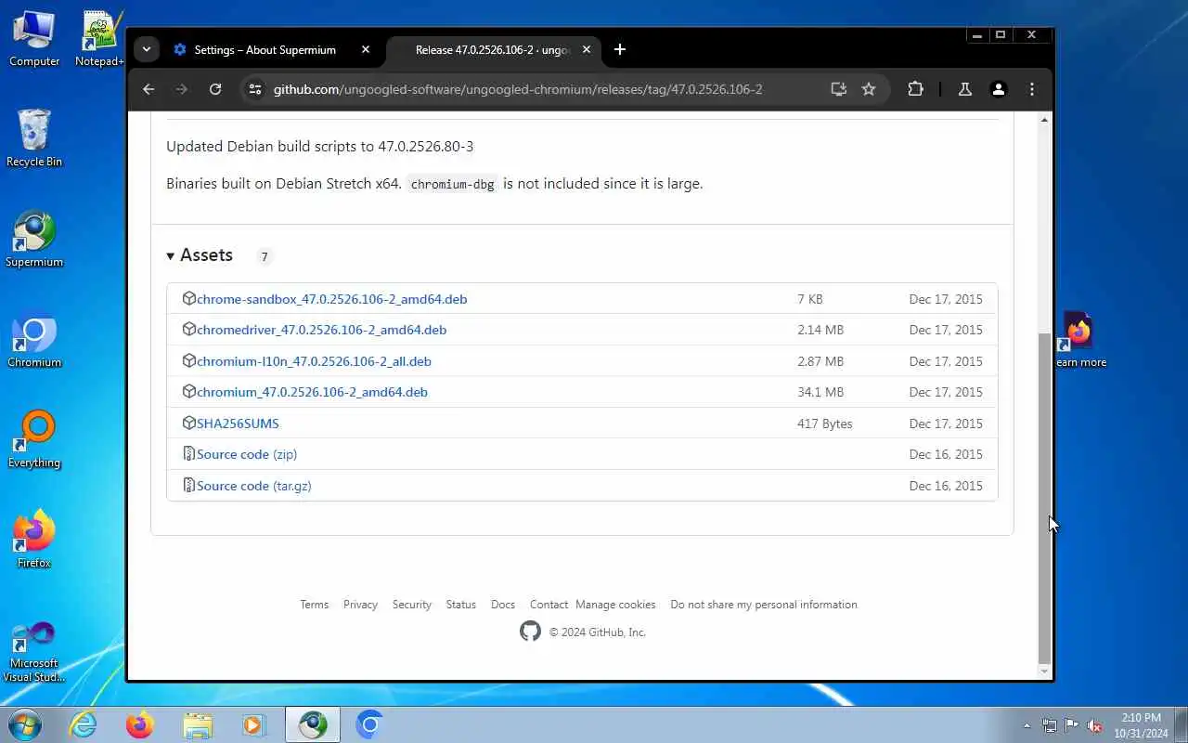The height and width of the screenshot is (743, 1188).
Task: Open the Contact footer link
Action: pyautogui.click(x=549, y=605)
